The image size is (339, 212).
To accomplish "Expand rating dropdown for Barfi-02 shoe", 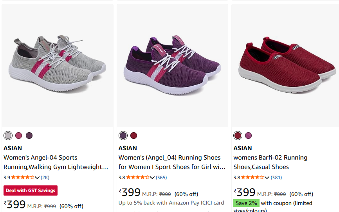I will pyautogui.click(x=267, y=178).
